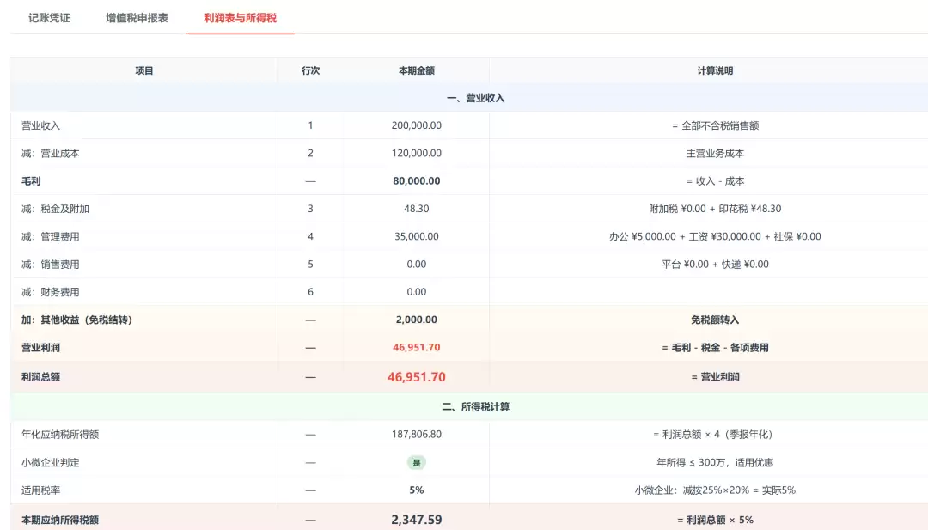Click the 二、所得税计算 section header

tap(476, 406)
